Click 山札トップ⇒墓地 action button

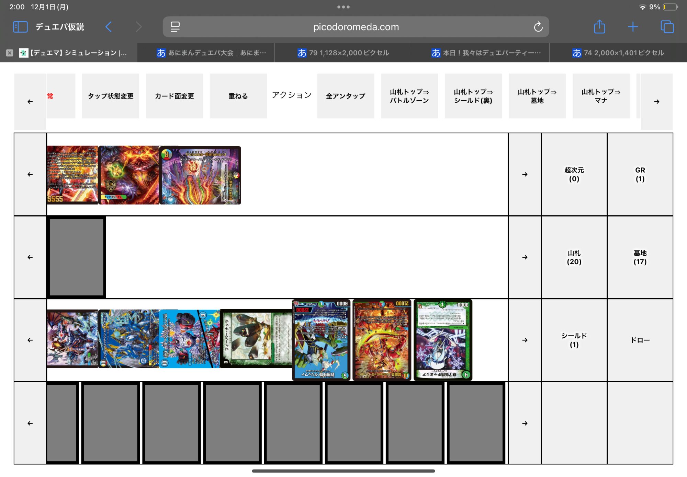click(x=537, y=96)
